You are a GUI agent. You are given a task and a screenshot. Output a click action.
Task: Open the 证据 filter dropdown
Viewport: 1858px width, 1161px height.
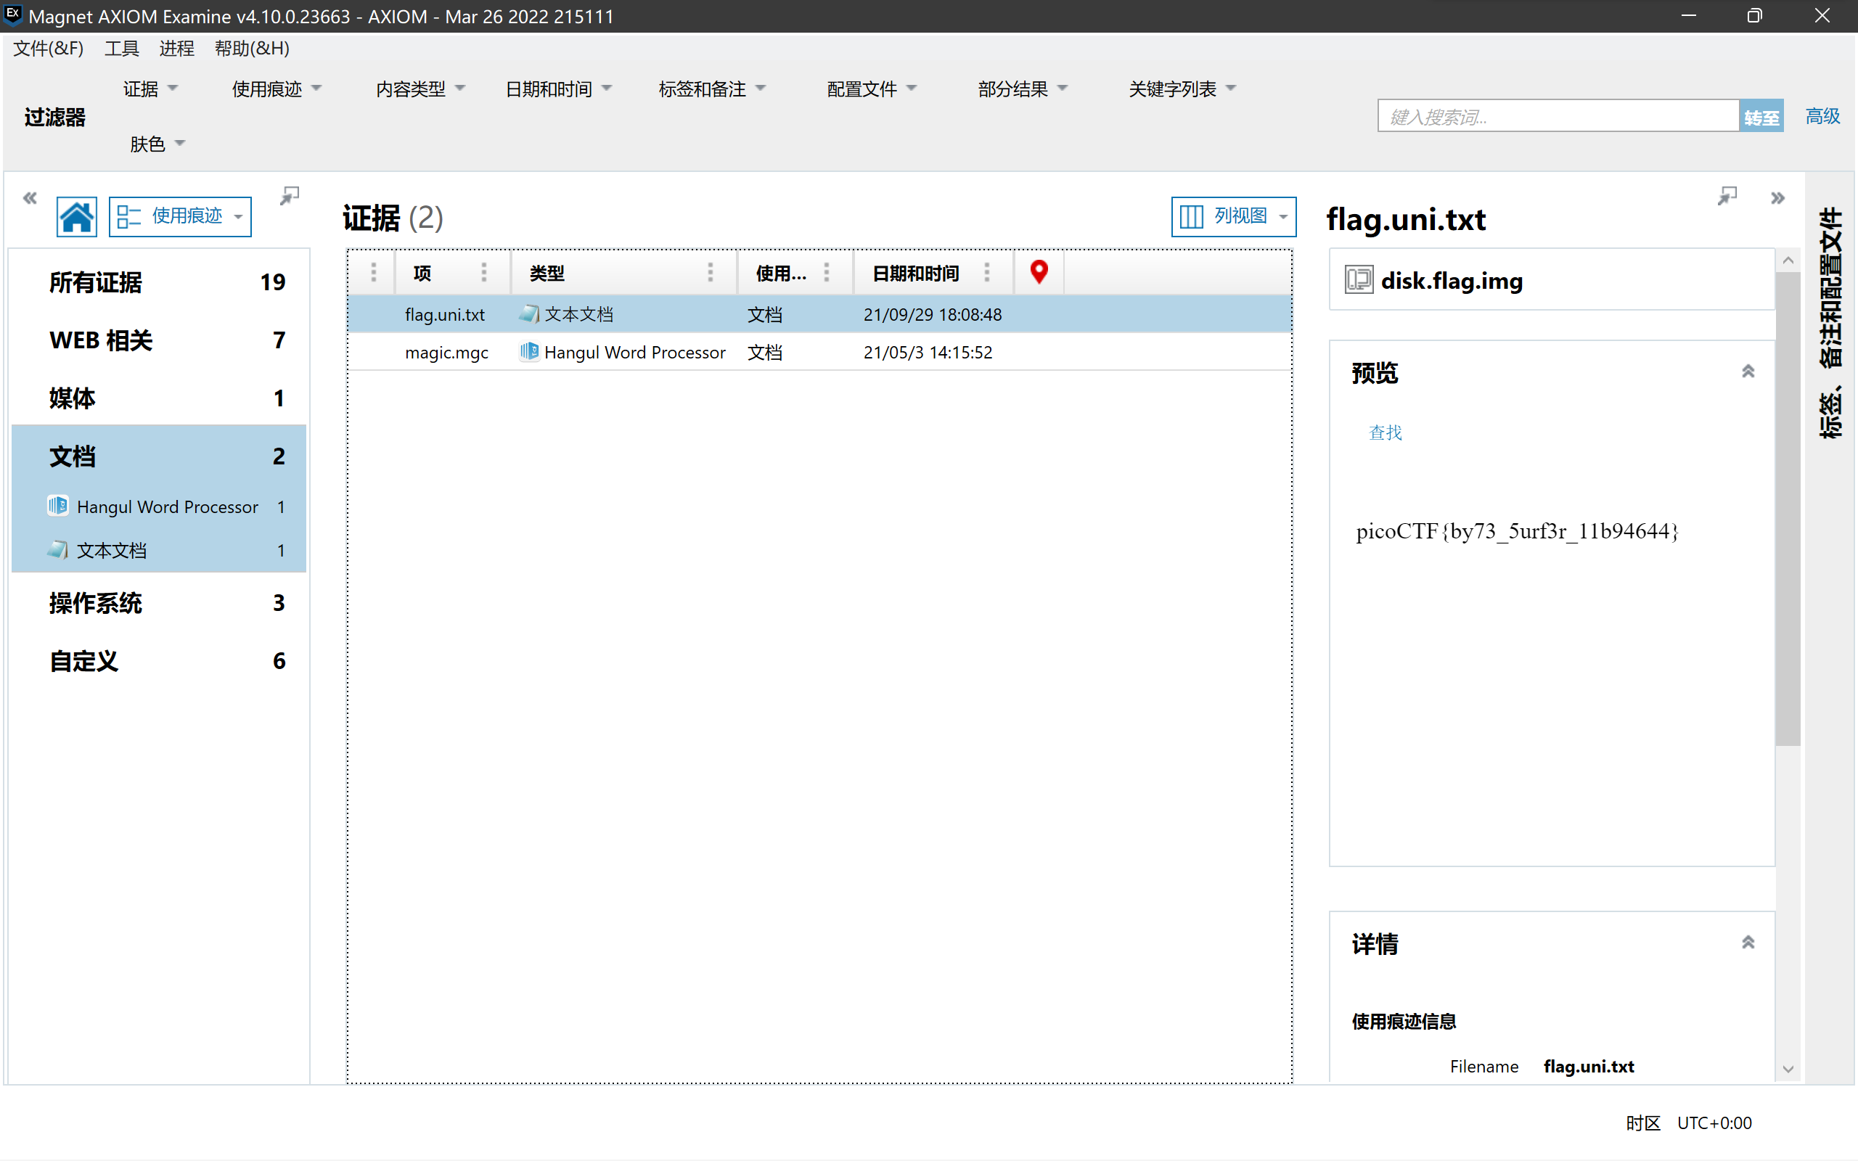click(150, 89)
